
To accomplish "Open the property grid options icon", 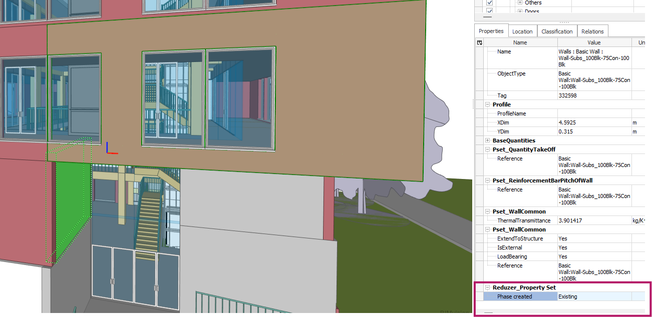I will click(480, 43).
